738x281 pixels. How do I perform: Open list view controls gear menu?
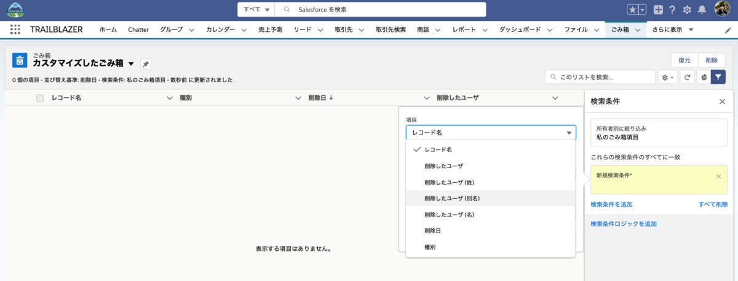[x=667, y=77]
